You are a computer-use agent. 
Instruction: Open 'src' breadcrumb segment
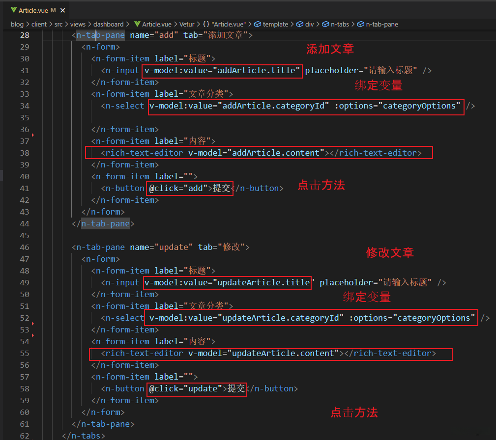pyautogui.click(x=58, y=25)
